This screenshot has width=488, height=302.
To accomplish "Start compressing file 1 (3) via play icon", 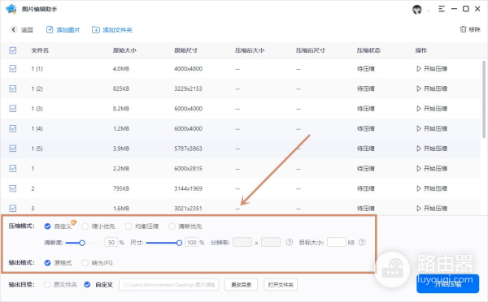I will [419, 109].
